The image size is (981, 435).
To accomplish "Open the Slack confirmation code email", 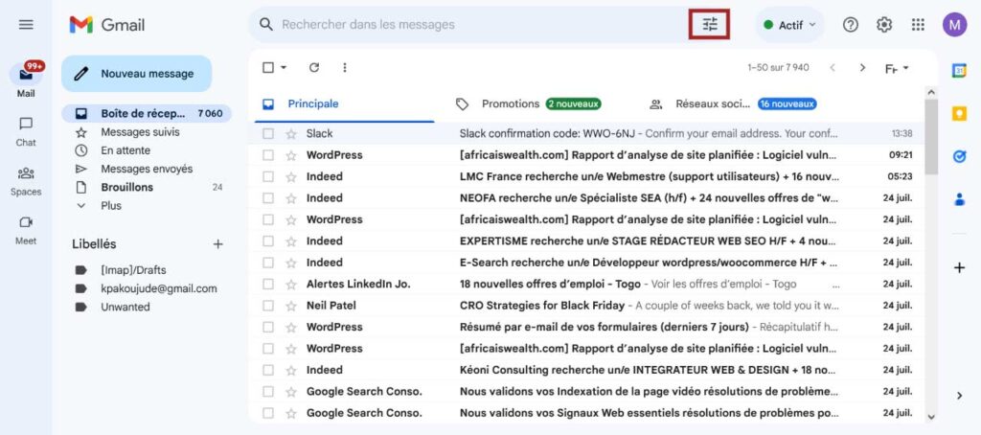I will point(586,134).
